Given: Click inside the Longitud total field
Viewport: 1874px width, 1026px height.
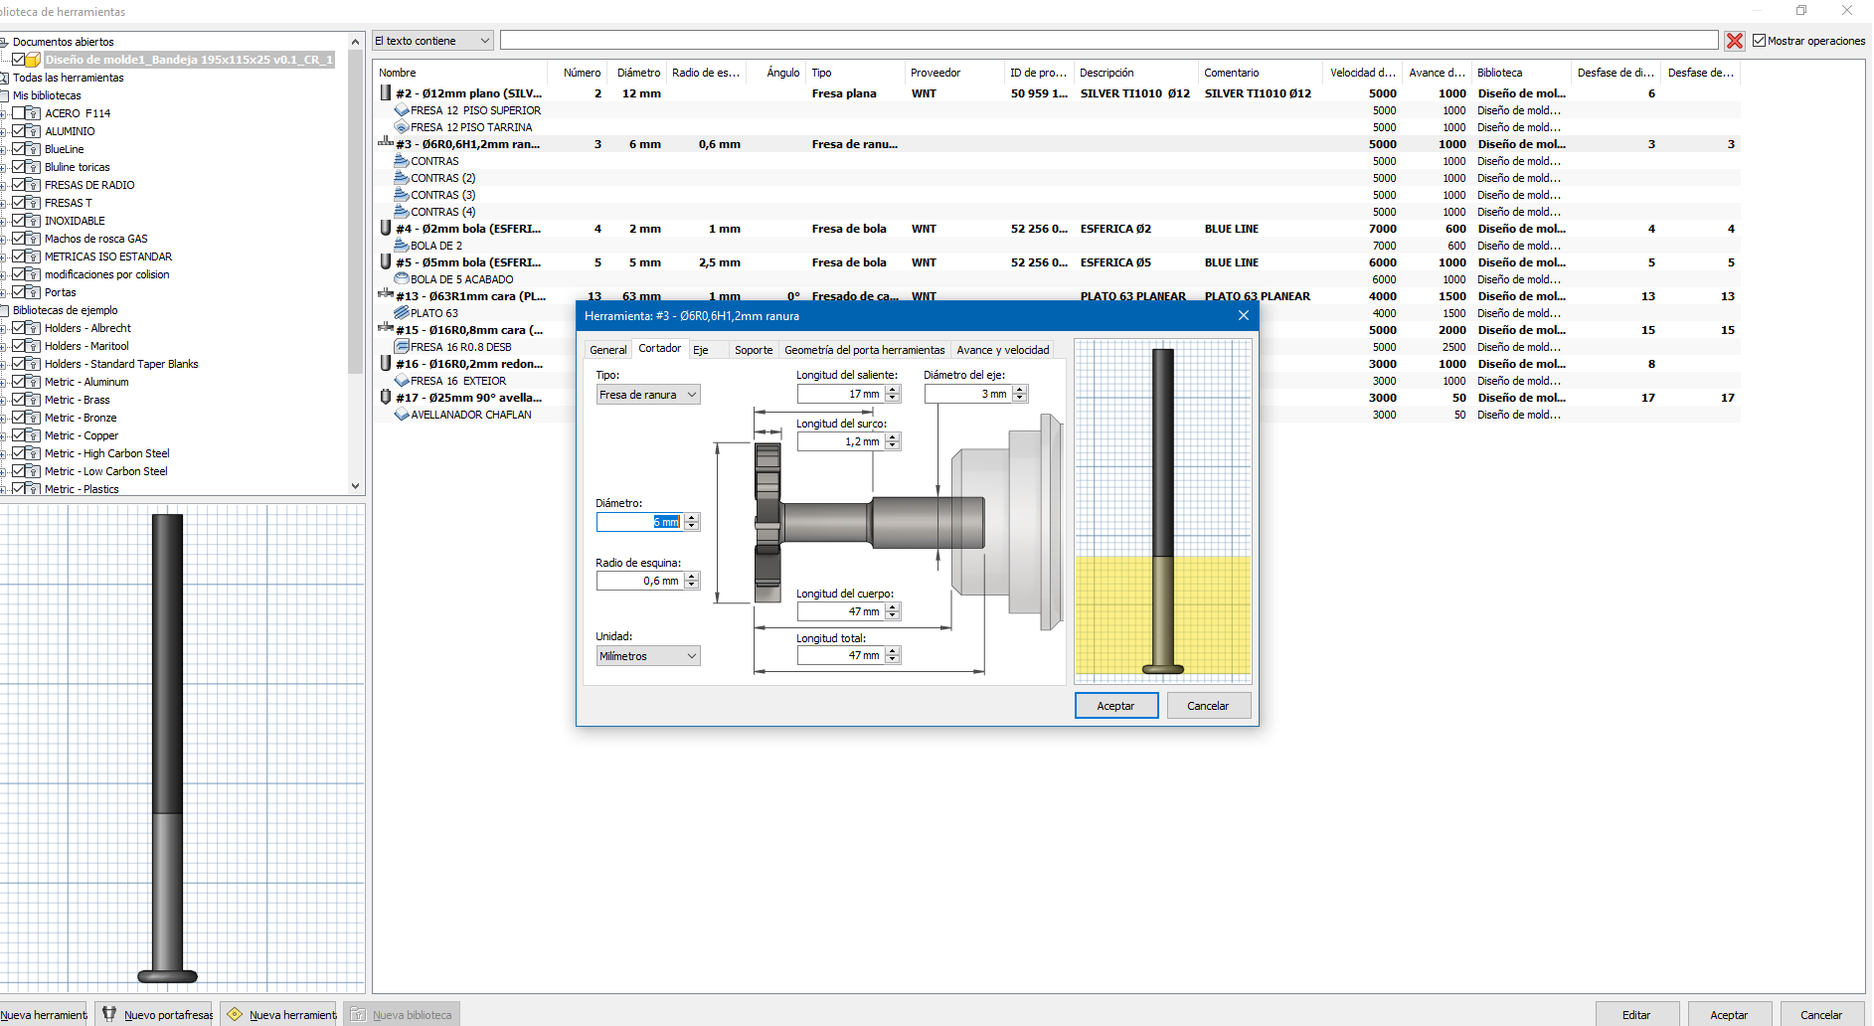Looking at the screenshot, I should [840, 655].
